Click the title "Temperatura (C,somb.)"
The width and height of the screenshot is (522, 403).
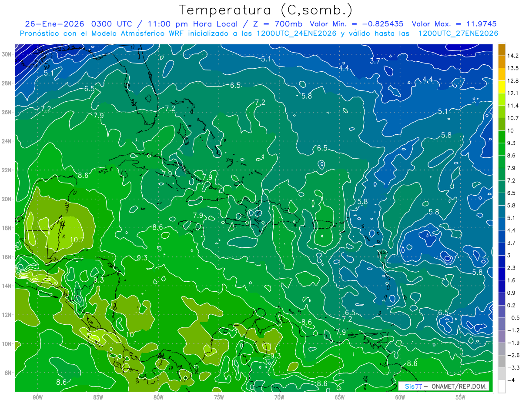click(x=266, y=10)
